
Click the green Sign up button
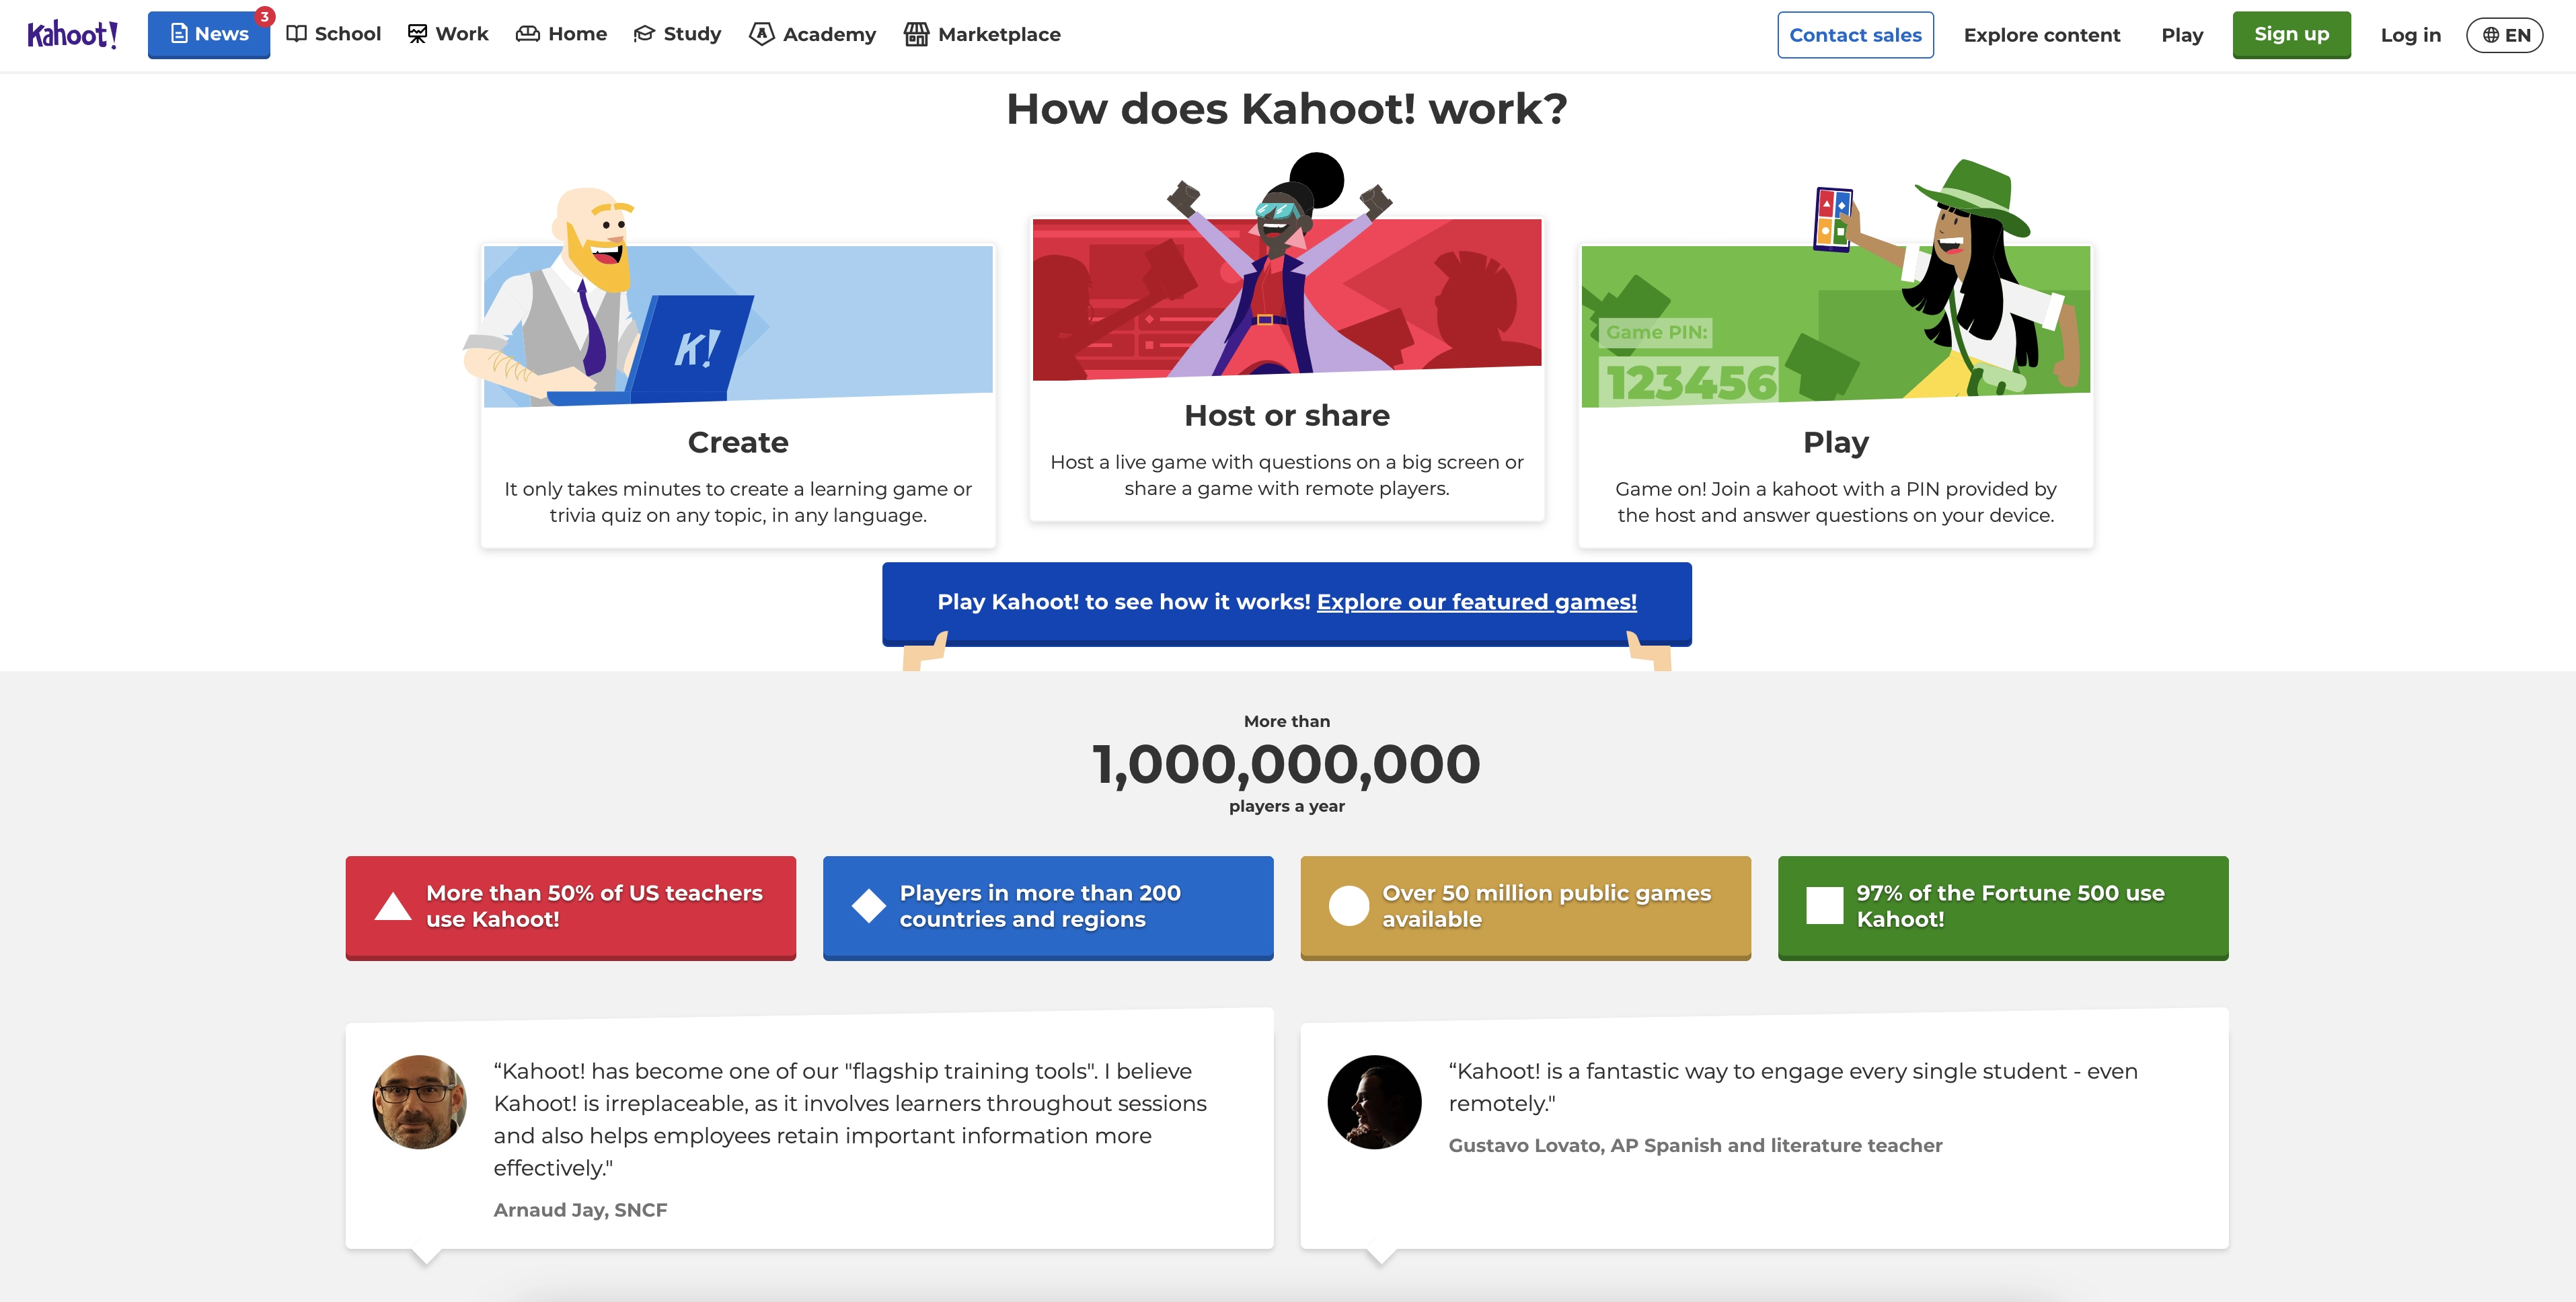click(2291, 35)
